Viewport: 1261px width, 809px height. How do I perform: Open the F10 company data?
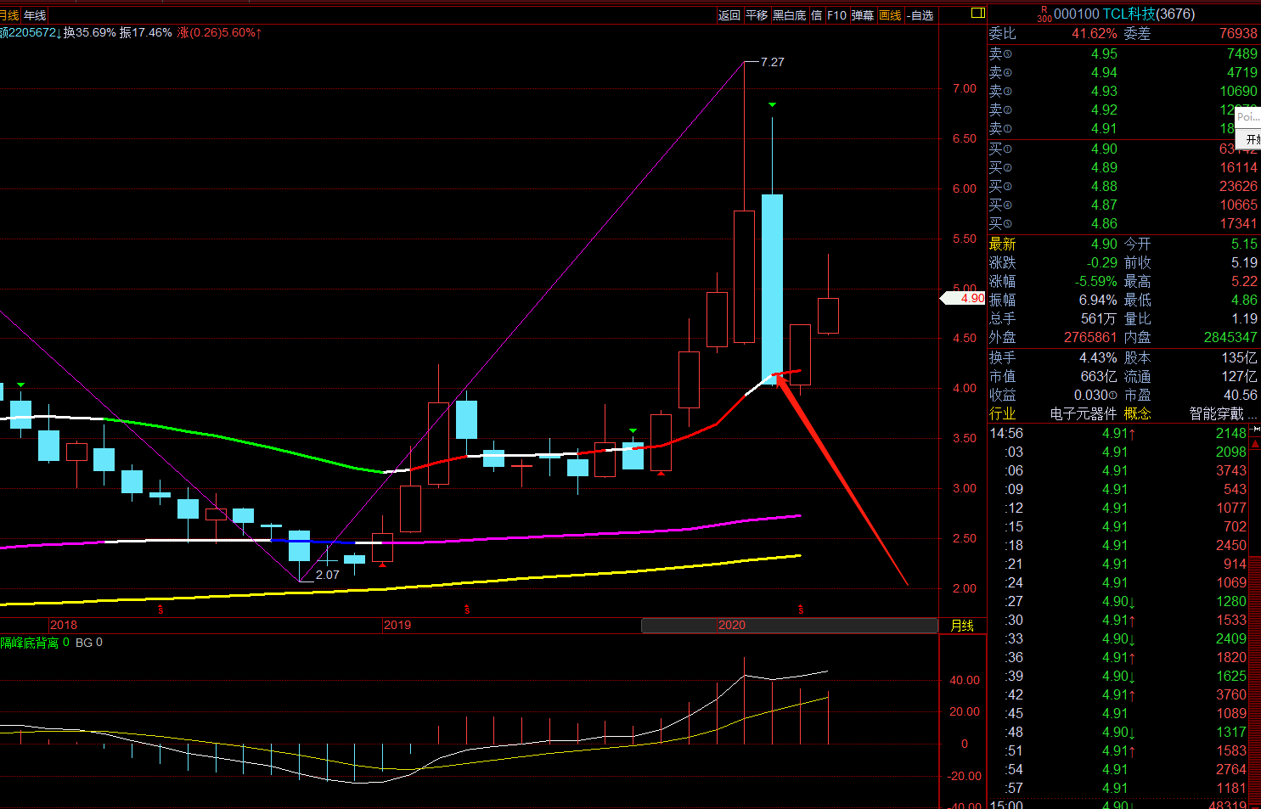(x=837, y=15)
